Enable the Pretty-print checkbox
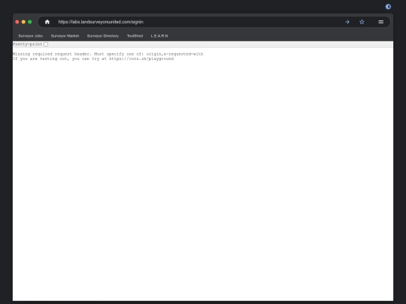406x304 pixels. coord(46,44)
